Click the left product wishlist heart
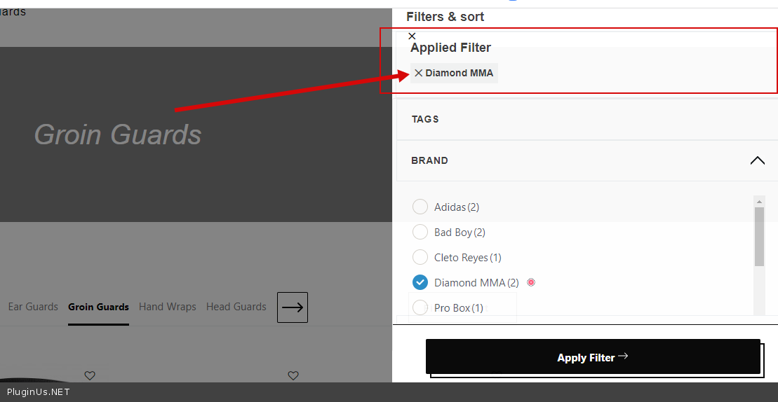This screenshot has height=402, width=778. pyautogui.click(x=90, y=375)
